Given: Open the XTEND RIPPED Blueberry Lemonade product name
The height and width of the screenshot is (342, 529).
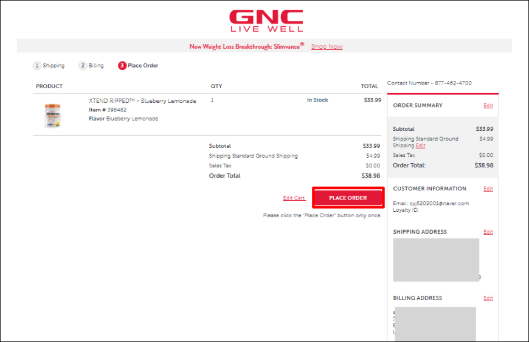Looking at the screenshot, I should [x=142, y=101].
